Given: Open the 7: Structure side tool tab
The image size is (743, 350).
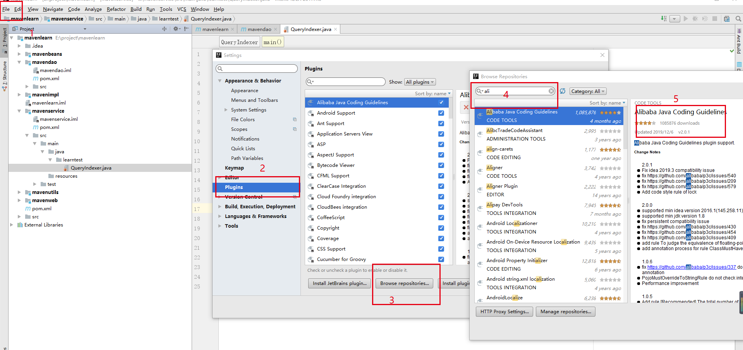Looking at the screenshot, I should click(x=5, y=75).
